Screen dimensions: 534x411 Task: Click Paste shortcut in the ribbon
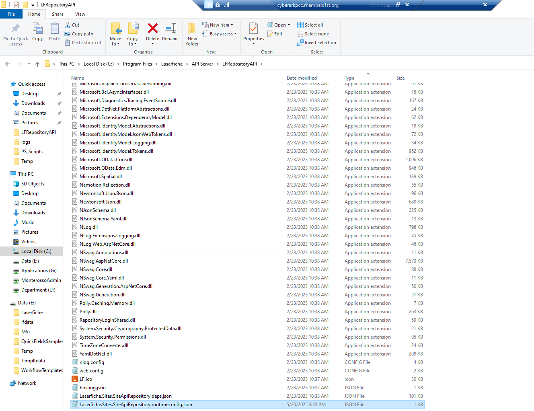tap(83, 43)
